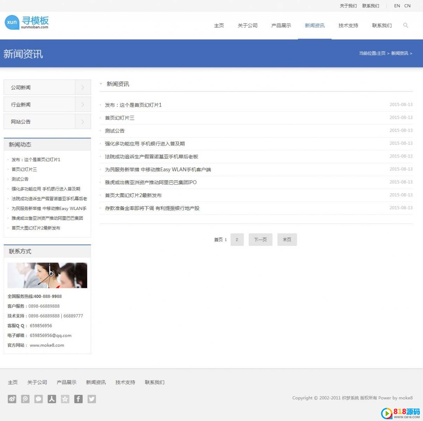Click 法院成功追诉 item in 新闻动态 sidebar

tap(49, 199)
